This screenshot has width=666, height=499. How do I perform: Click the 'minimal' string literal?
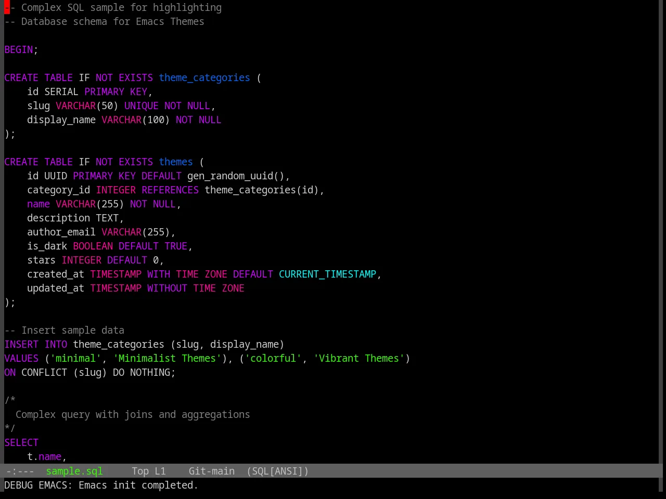click(76, 358)
